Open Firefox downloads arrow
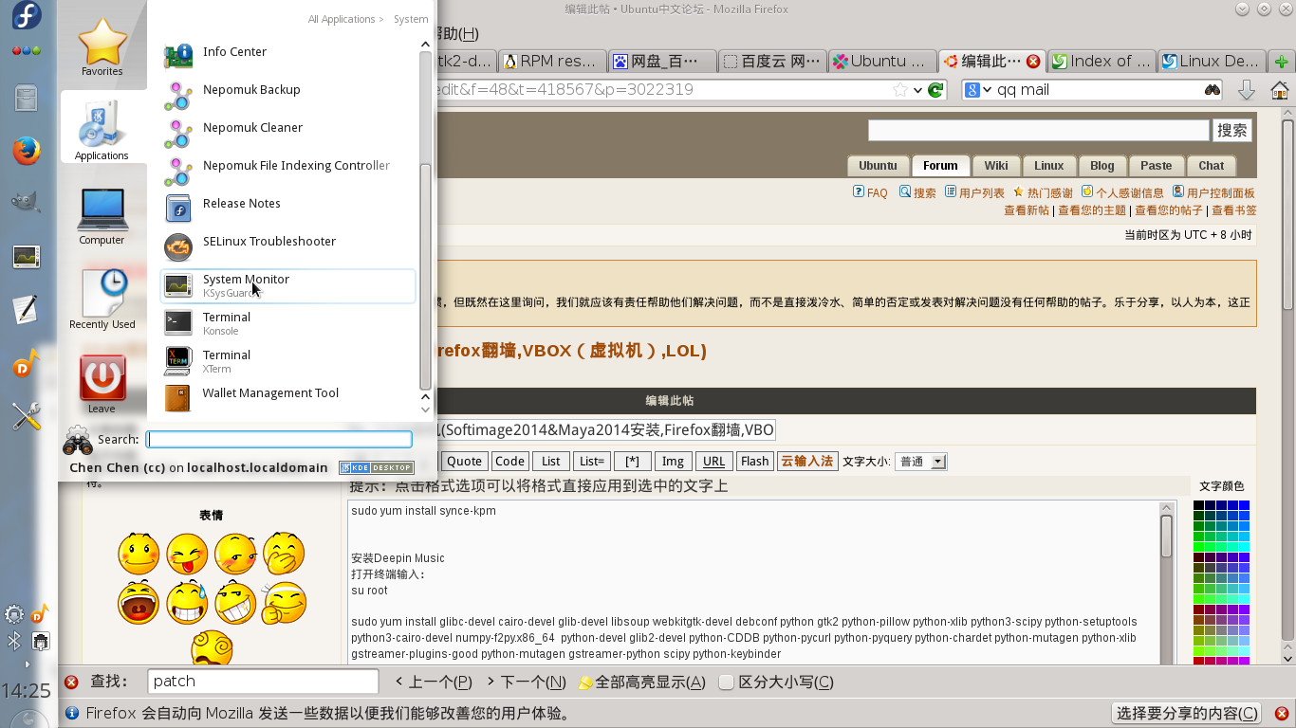 pyautogui.click(x=1247, y=90)
